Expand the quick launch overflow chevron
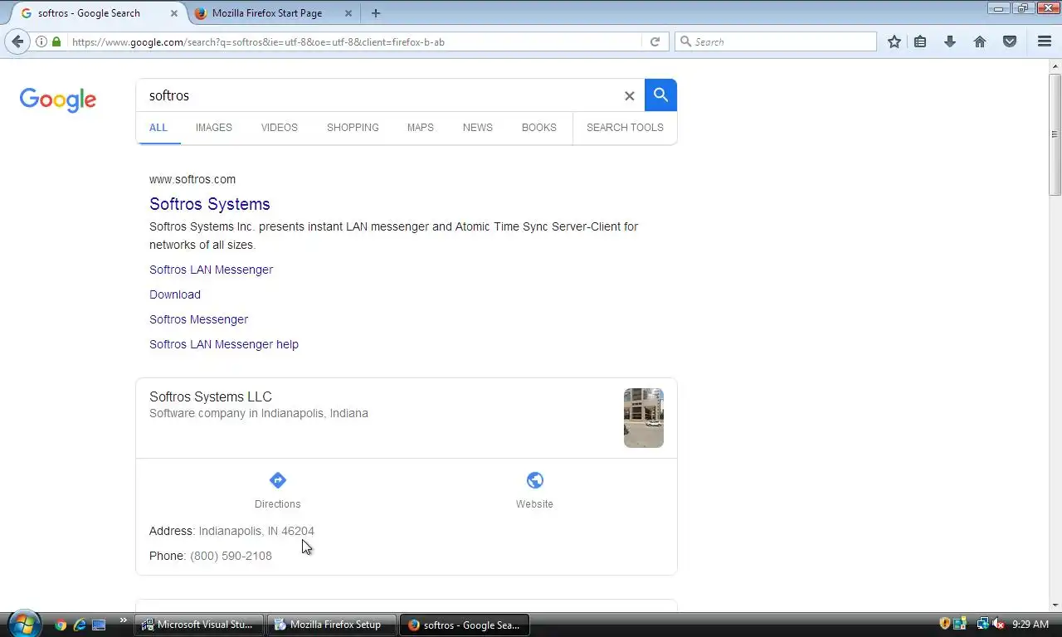The width and height of the screenshot is (1062, 637). pos(124,620)
